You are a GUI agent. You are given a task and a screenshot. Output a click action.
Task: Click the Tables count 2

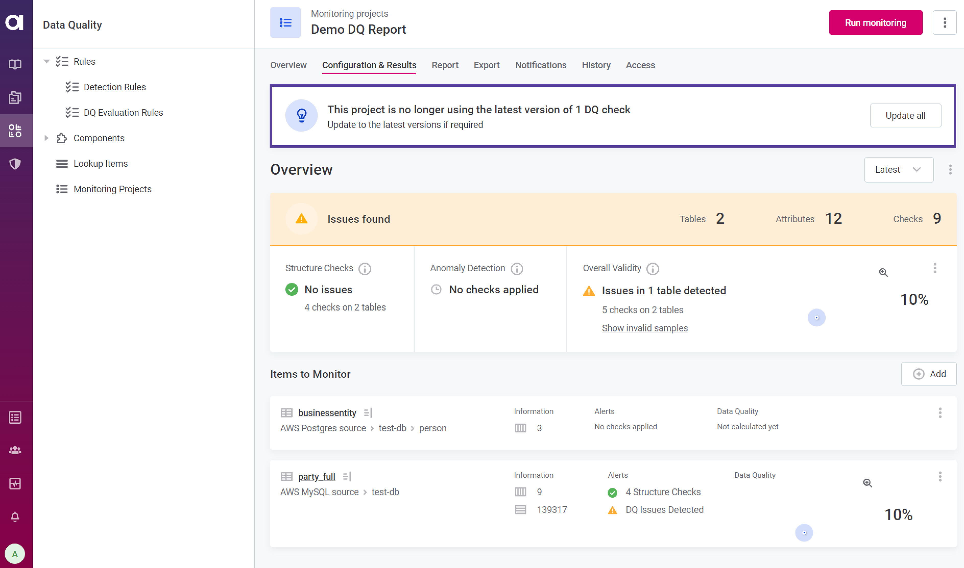[x=720, y=219]
